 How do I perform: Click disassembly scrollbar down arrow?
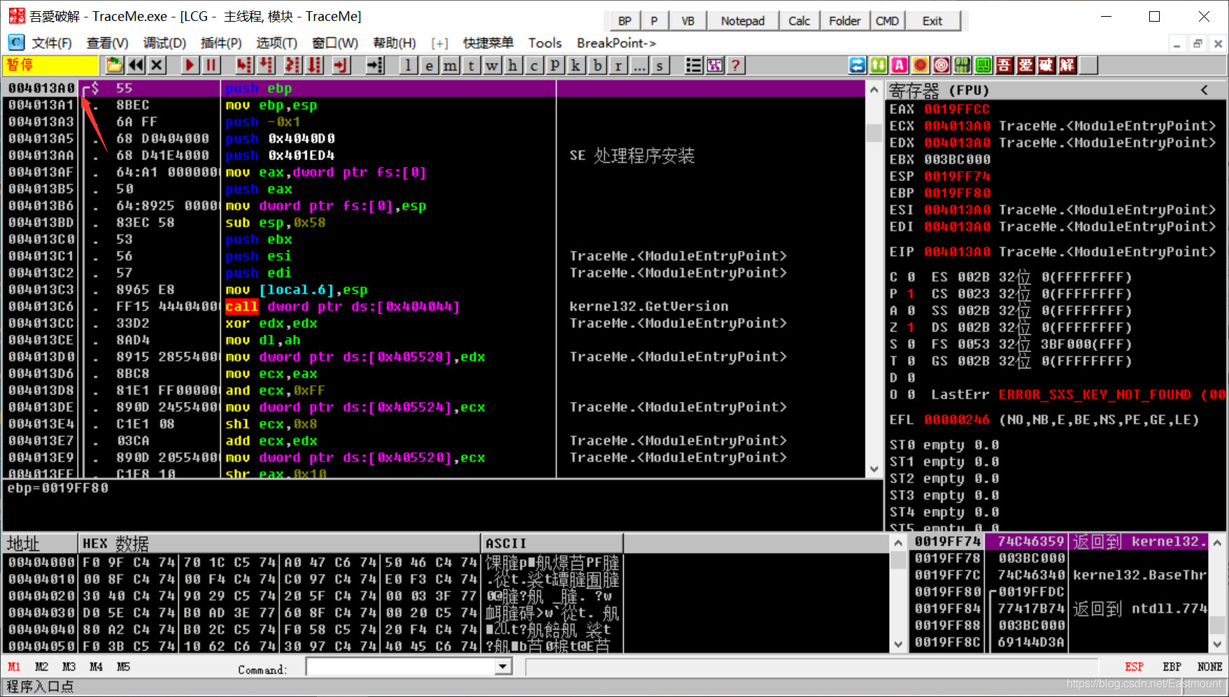pos(874,469)
